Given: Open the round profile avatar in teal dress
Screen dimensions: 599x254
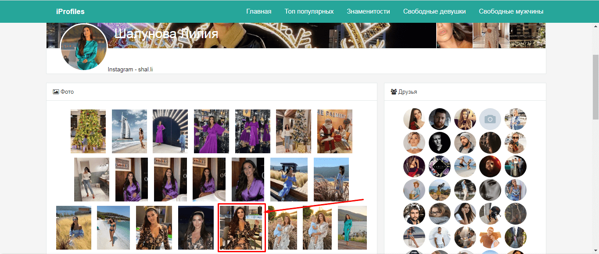Looking at the screenshot, I should (x=83, y=47).
